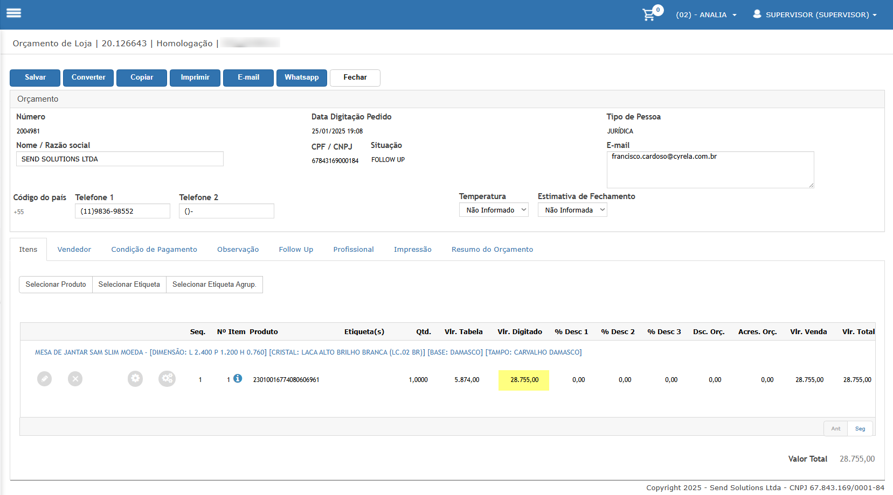The height and width of the screenshot is (495, 893).
Task: Expand the Temperatura dropdown
Action: 494,210
